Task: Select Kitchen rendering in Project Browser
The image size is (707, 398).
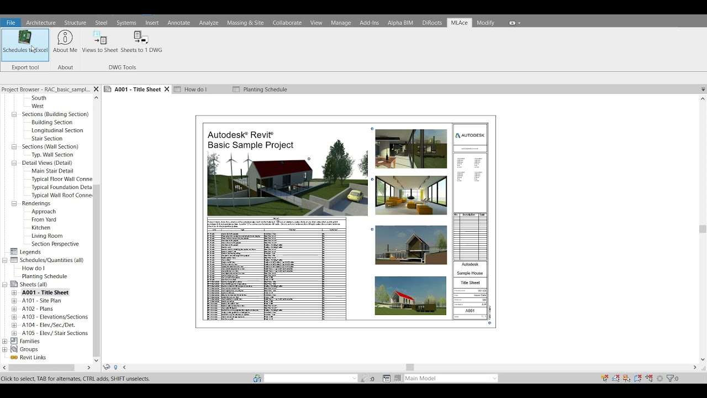Action: click(x=41, y=228)
